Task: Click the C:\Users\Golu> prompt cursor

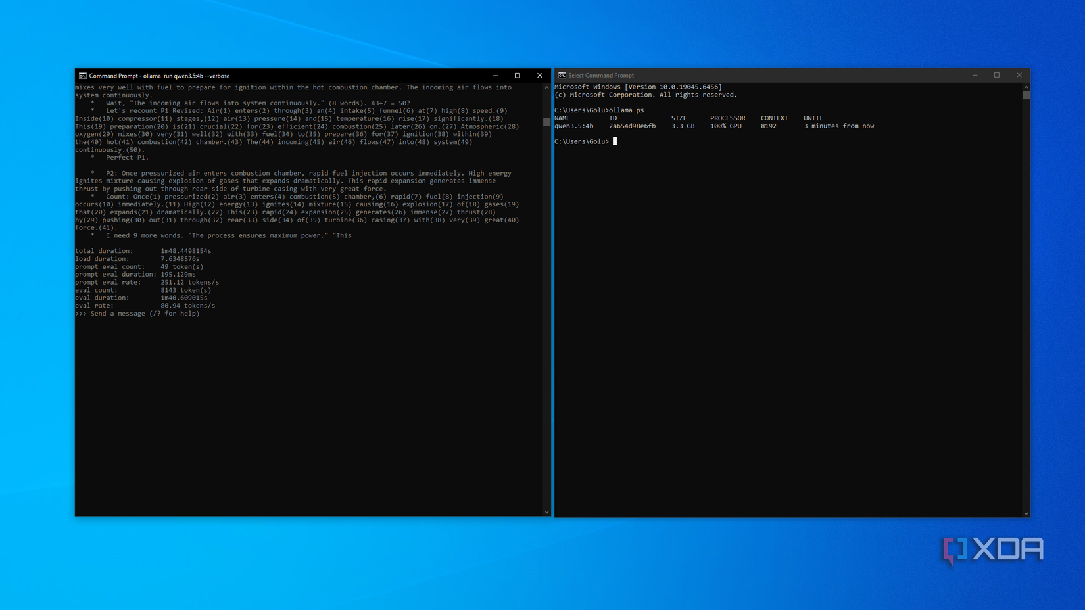Action: [615, 141]
